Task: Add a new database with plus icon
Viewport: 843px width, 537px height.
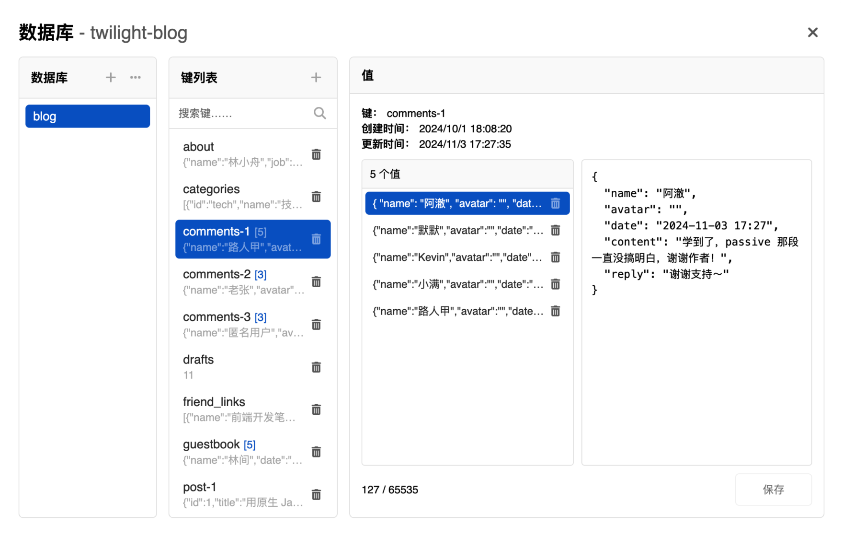Action: click(x=111, y=77)
